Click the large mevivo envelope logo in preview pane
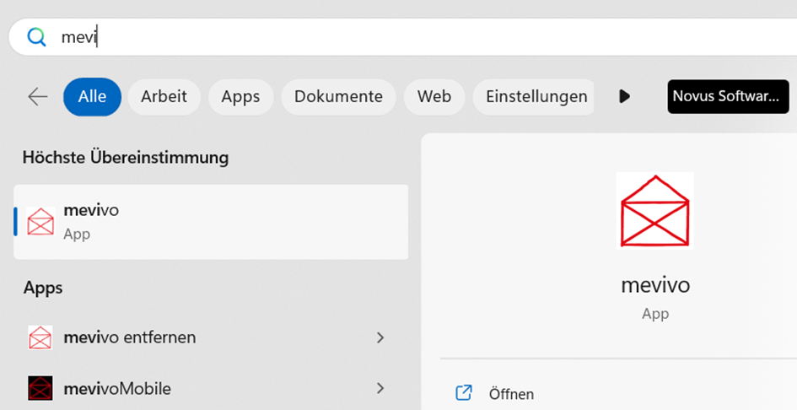 point(654,210)
